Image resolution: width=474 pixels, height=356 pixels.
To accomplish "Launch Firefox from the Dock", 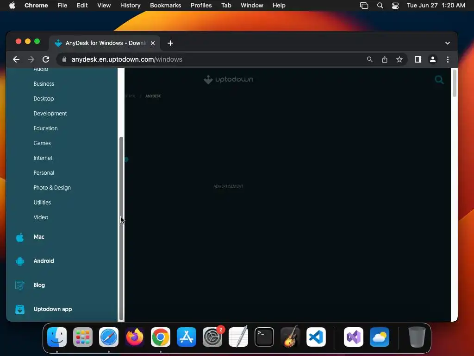I will point(135,337).
